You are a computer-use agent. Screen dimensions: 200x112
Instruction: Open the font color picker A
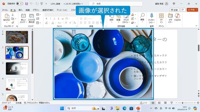point(53,23)
